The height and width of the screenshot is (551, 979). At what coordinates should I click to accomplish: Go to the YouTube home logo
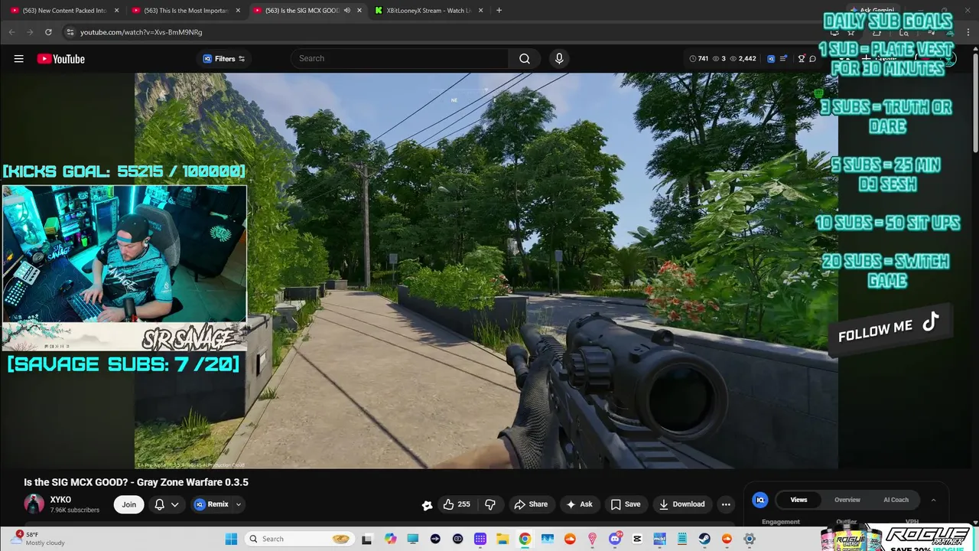60,59
